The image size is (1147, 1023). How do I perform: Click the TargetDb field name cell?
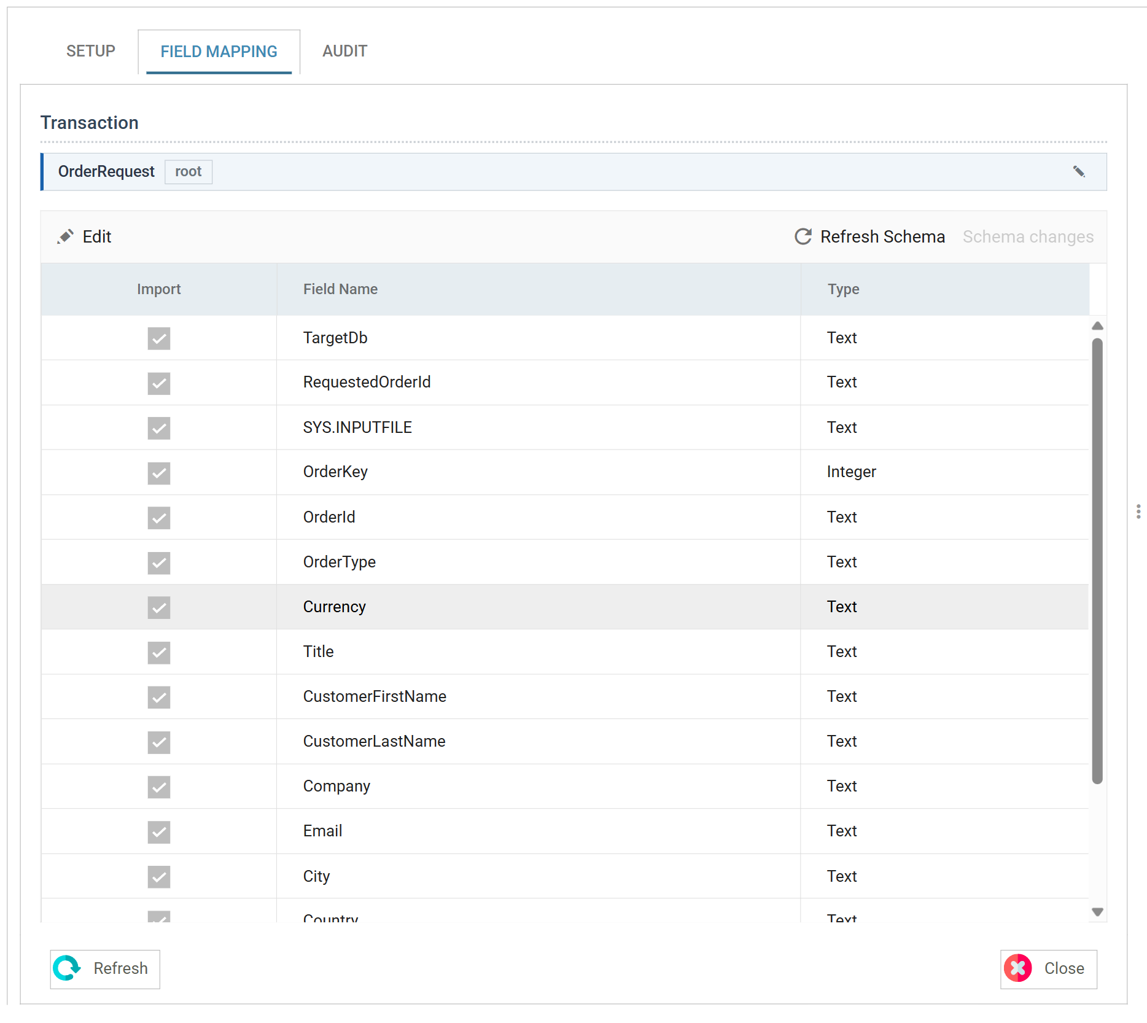coord(539,338)
